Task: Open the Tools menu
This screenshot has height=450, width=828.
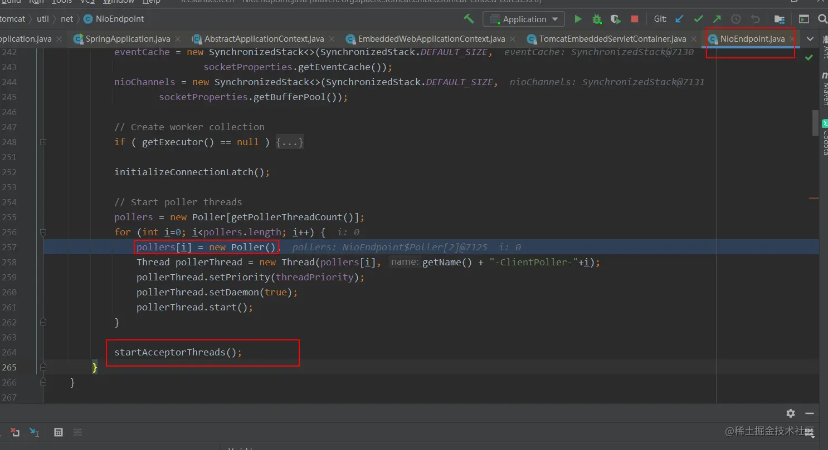Action: [x=61, y=2]
